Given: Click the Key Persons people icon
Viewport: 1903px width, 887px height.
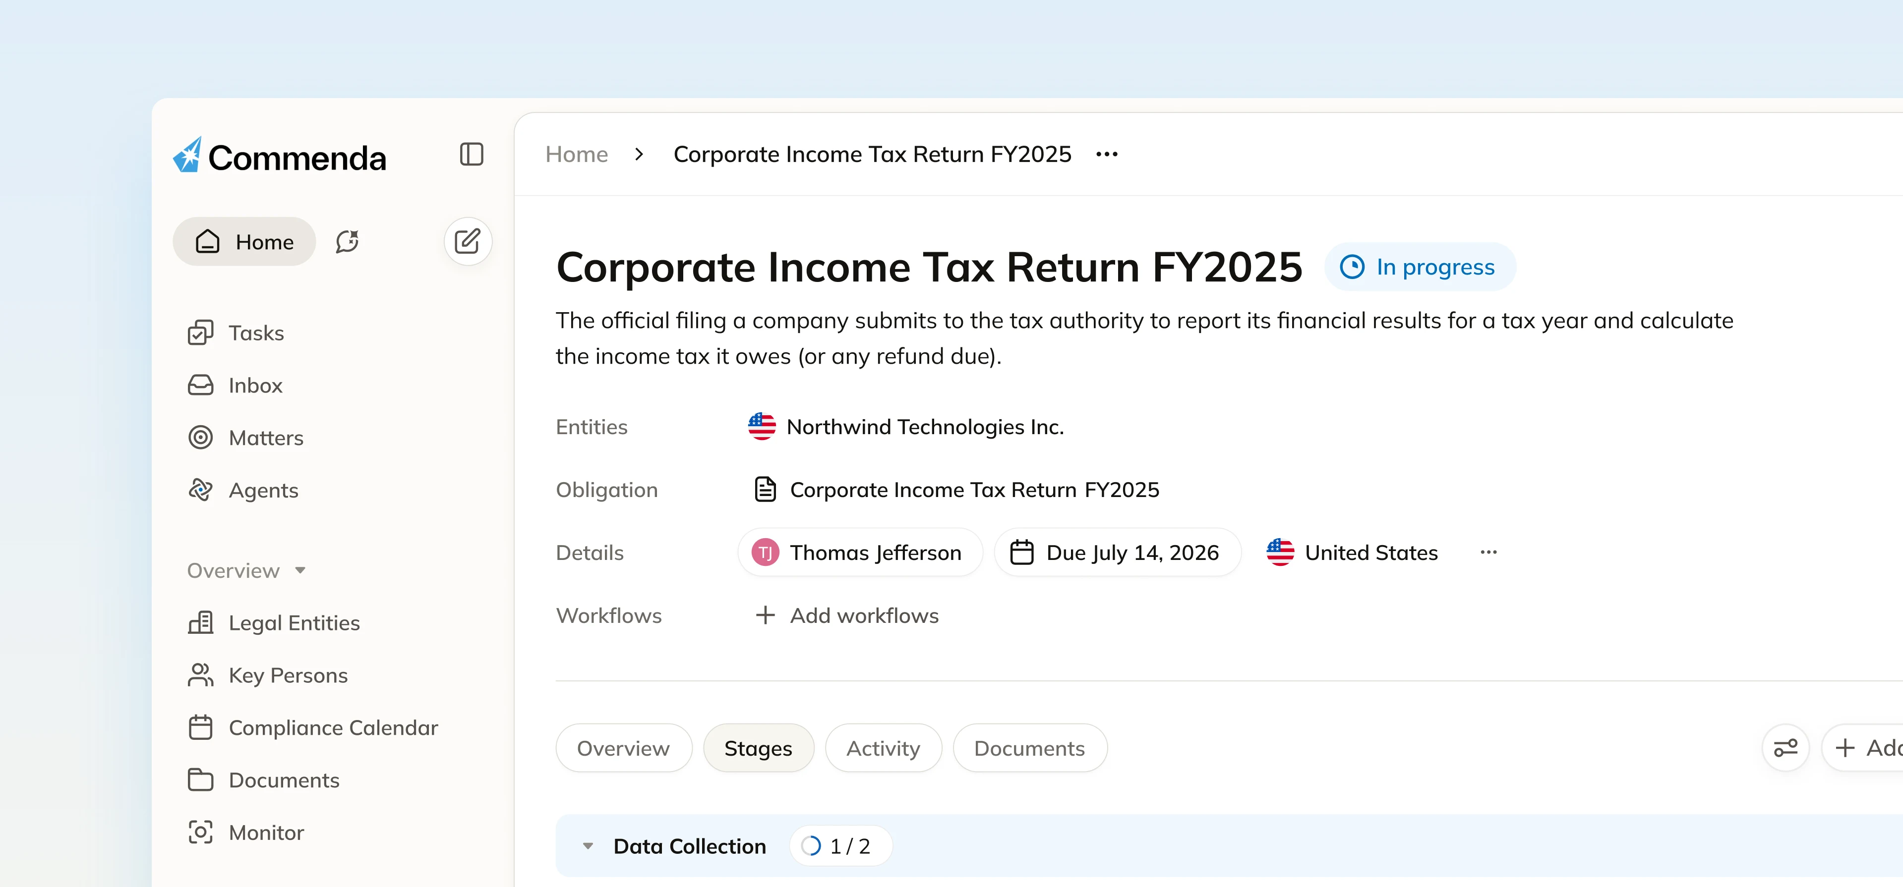Looking at the screenshot, I should (x=200, y=676).
